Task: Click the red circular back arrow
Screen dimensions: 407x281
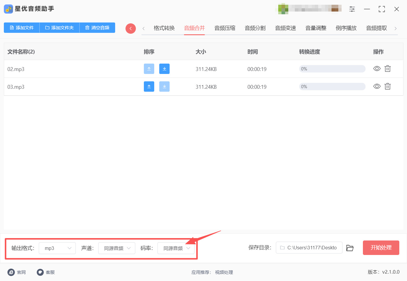Action: tap(131, 28)
